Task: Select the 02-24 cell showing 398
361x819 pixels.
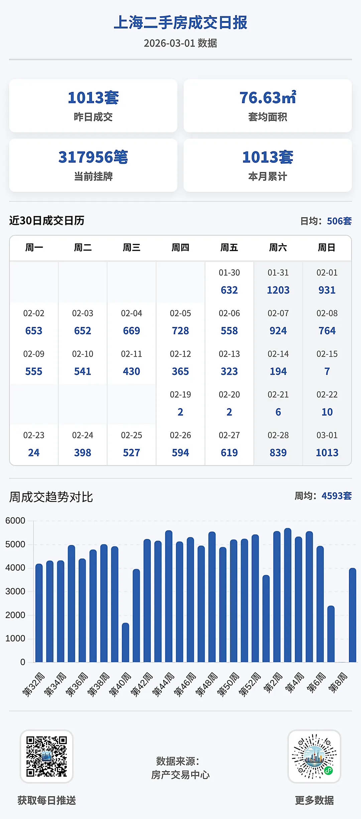Action: tap(83, 445)
